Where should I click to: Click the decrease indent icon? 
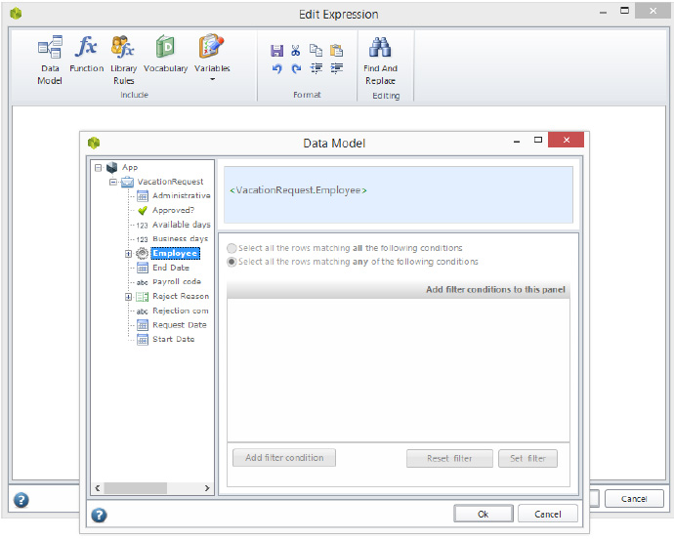(316, 68)
